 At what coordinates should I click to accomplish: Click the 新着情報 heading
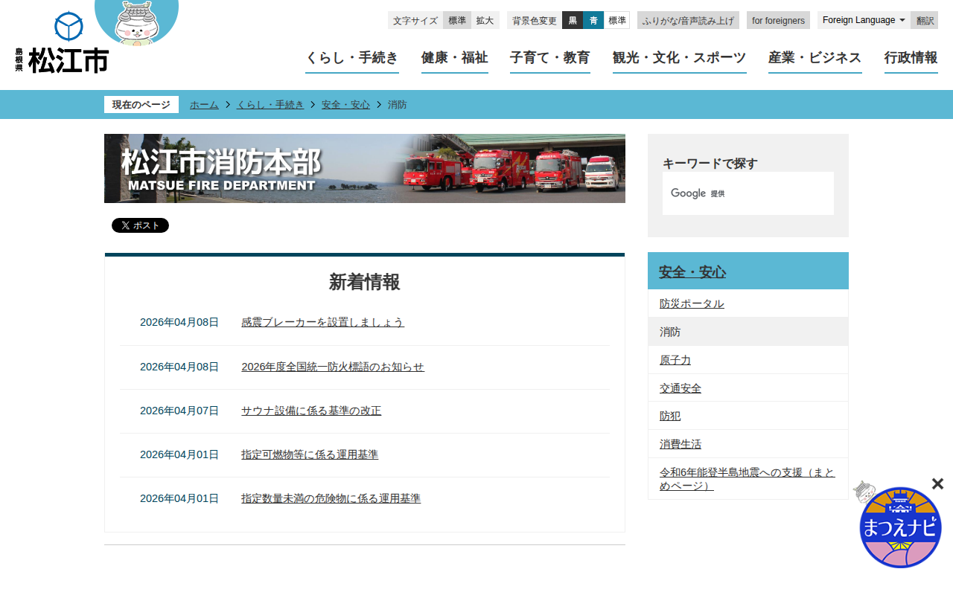(x=365, y=282)
